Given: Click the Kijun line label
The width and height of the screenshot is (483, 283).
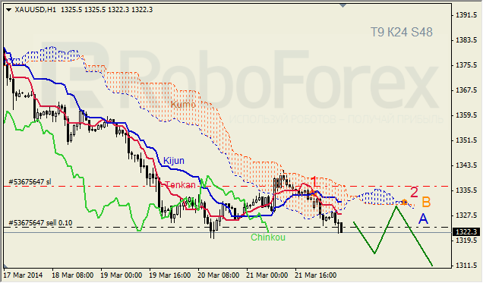Looking at the screenshot, I should 174,161.
